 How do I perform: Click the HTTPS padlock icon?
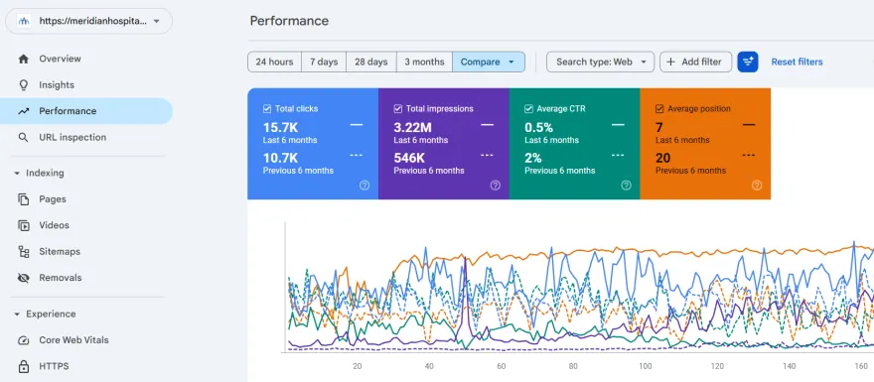pyautogui.click(x=24, y=366)
